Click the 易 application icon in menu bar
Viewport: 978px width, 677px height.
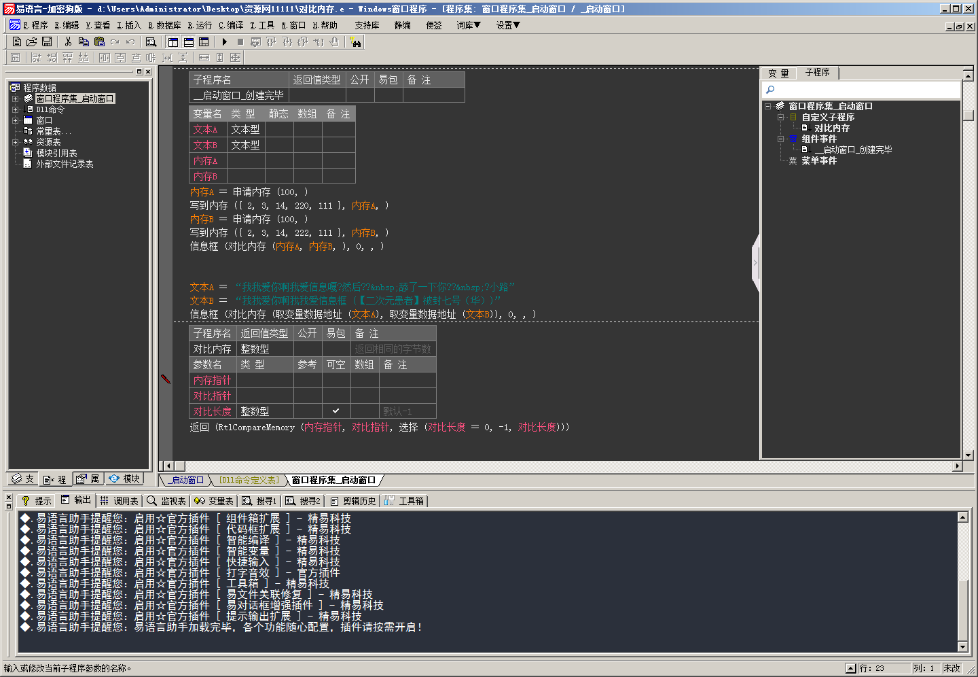14,25
